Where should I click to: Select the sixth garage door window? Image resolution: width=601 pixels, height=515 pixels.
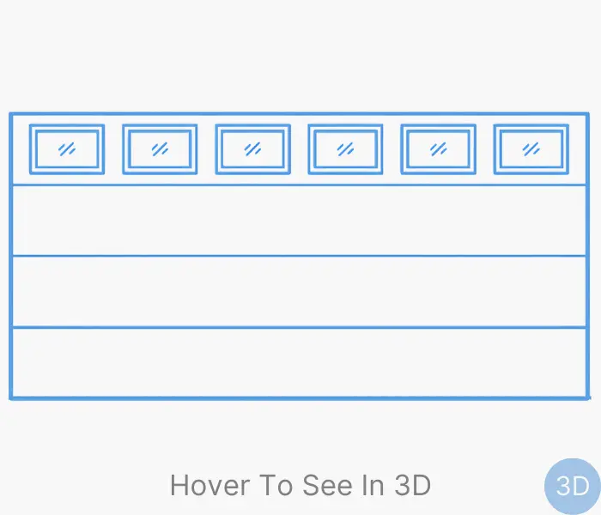[531, 149]
